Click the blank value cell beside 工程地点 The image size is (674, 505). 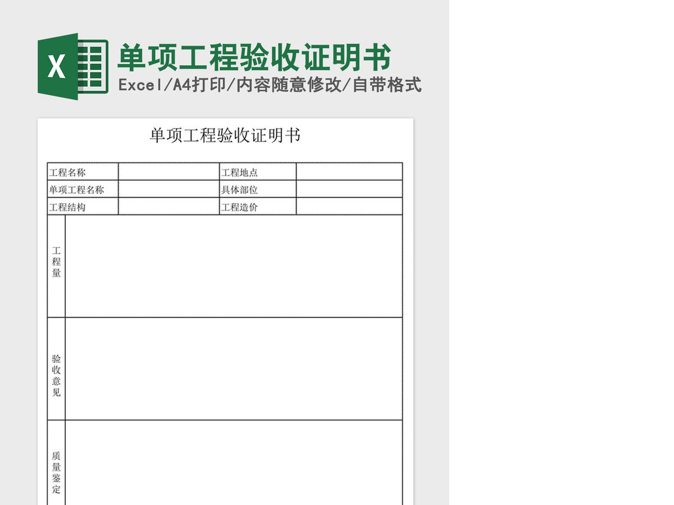tap(349, 172)
